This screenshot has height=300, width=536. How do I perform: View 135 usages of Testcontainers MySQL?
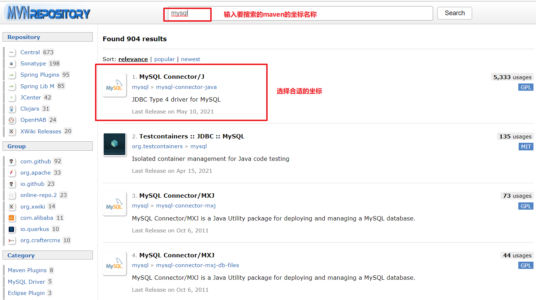coord(515,137)
